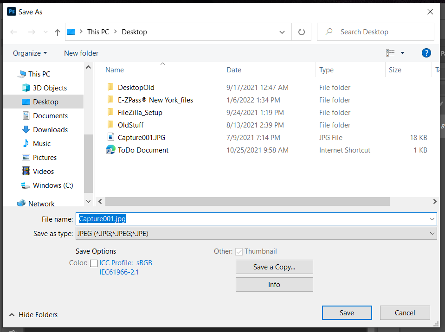The height and width of the screenshot is (332, 445).
Task: Click the Refresh icon beside address bar
Action: click(302, 32)
